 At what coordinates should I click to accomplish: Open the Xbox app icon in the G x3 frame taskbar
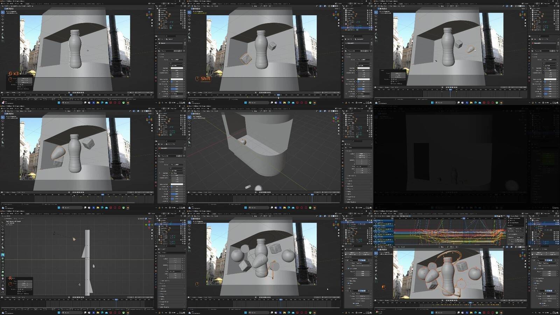[124, 103]
